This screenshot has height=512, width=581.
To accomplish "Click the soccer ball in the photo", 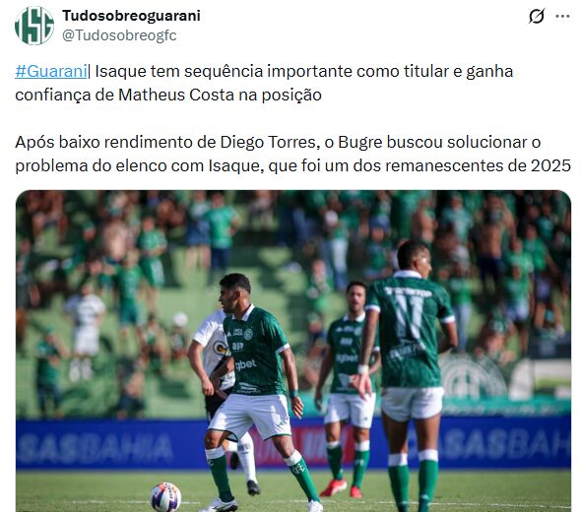I will (x=165, y=497).
